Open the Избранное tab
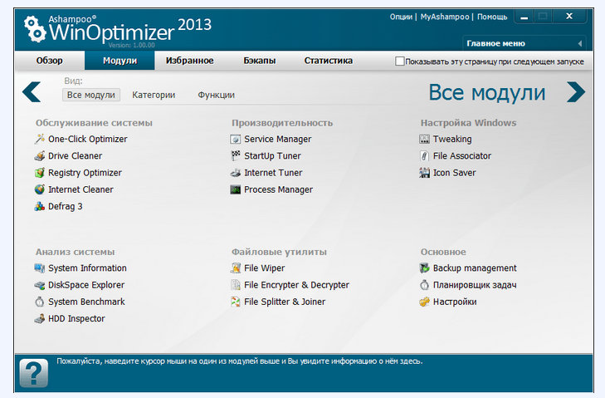605x398 pixels. click(190, 61)
